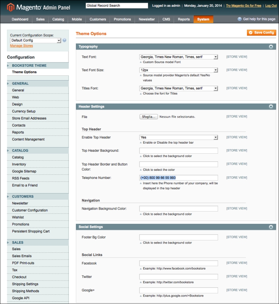Open the Newsletter menu in the top navigation
Screen dimensions: 279x304
[x=147, y=19]
